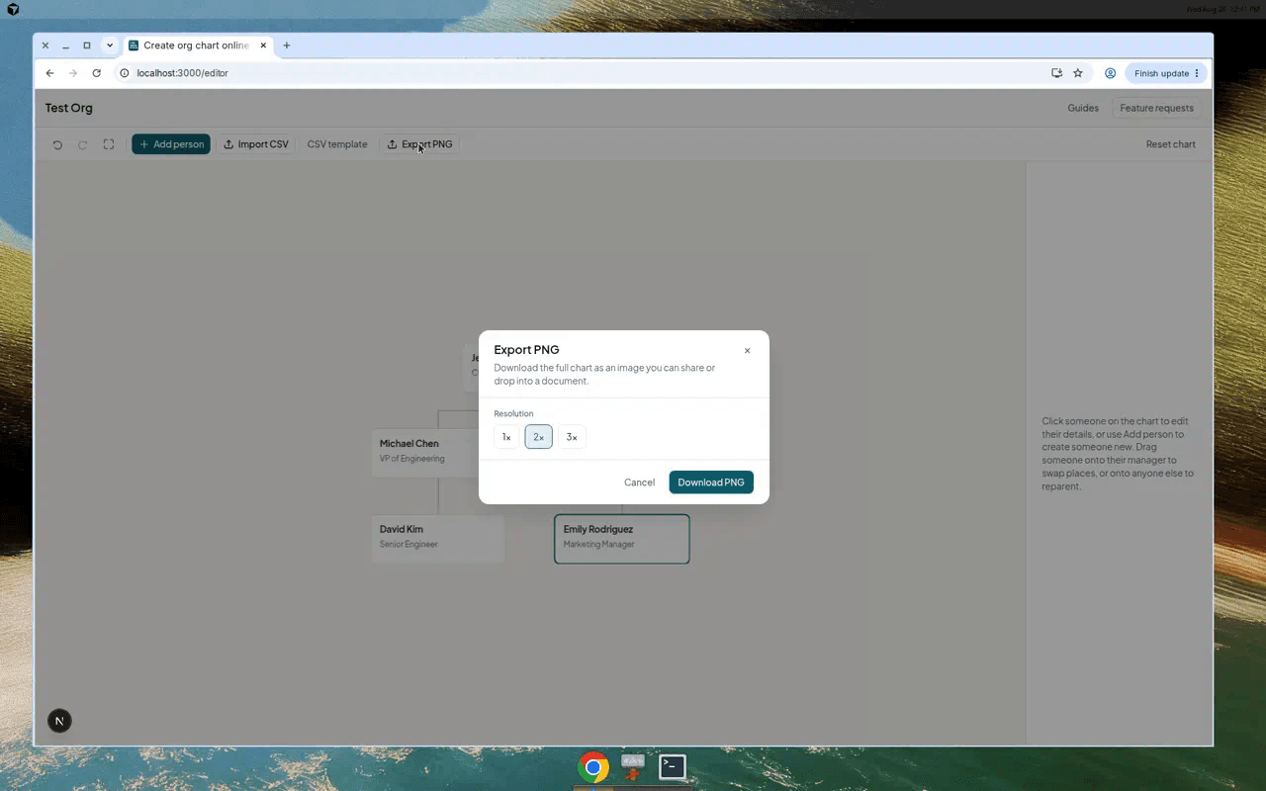Click the Next.js dev indicator icon
The width and height of the screenshot is (1266, 791).
point(59,721)
